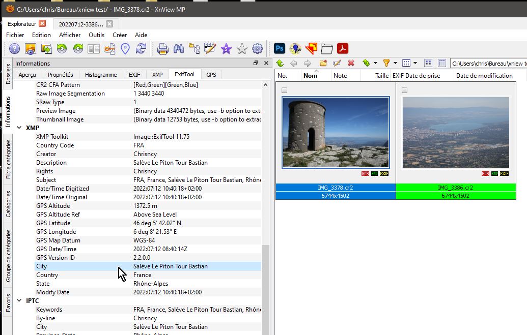Click the Photoshop launcher icon
This screenshot has width=527, height=335.
280,49
